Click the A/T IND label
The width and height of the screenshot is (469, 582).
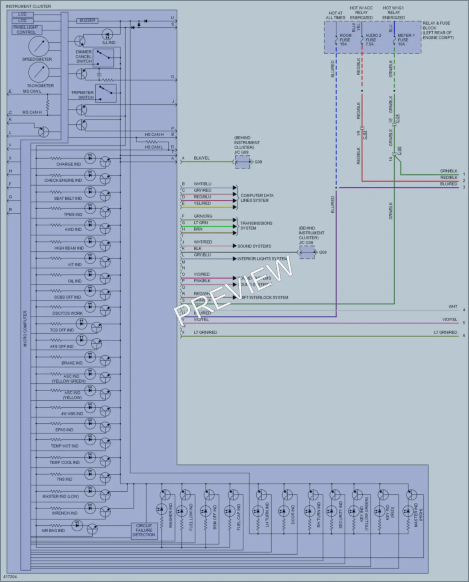point(75,265)
